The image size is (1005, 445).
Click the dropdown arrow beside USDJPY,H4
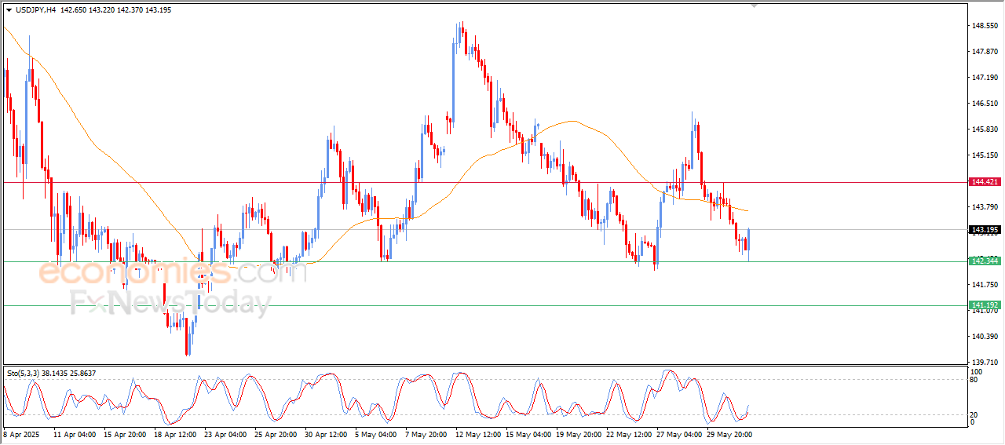9,10
